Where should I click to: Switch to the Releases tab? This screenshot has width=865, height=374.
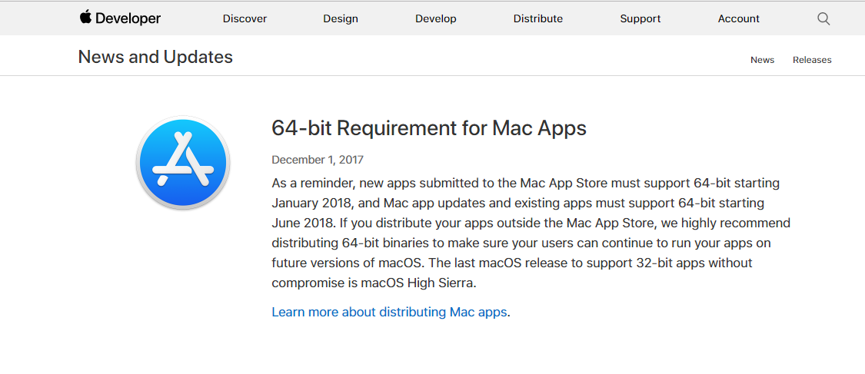(812, 60)
